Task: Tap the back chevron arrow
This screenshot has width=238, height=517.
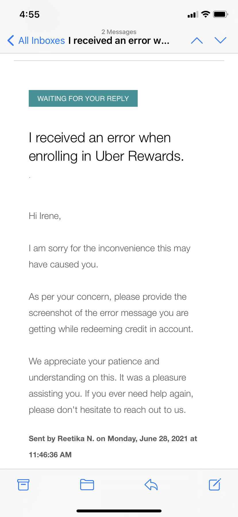Action: [x=11, y=41]
